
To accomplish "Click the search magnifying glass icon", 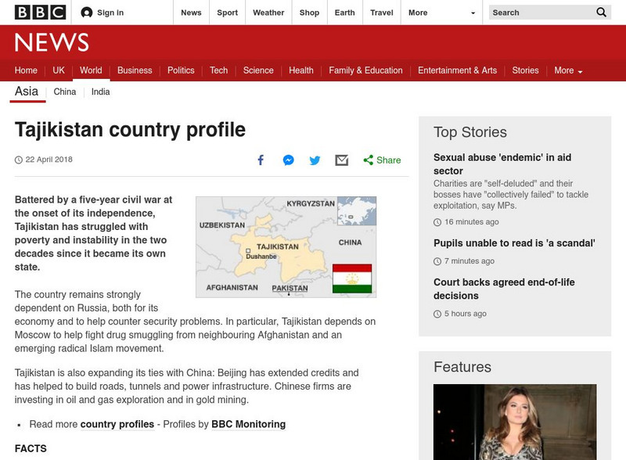I will [600, 13].
